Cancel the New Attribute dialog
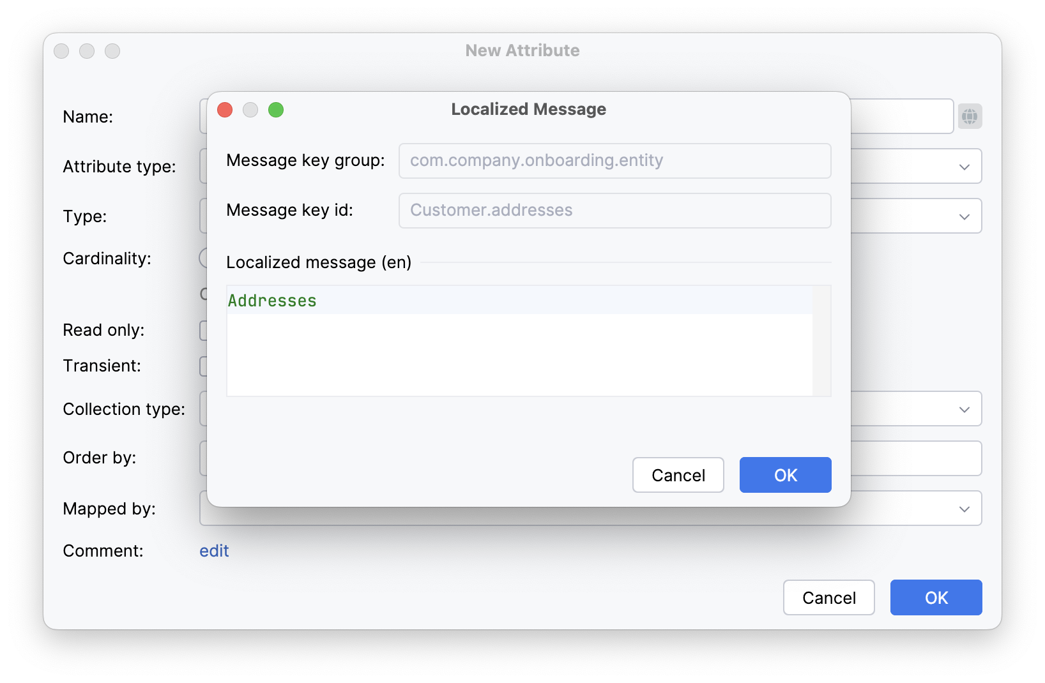1045x683 pixels. point(828,597)
